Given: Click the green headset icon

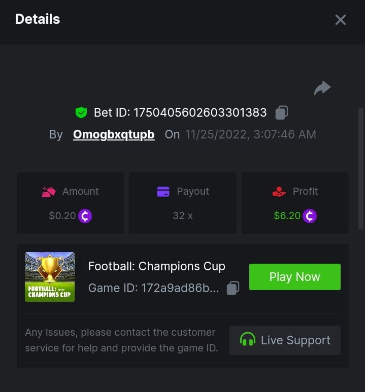Looking at the screenshot, I should pyautogui.click(x=247, y=340).
